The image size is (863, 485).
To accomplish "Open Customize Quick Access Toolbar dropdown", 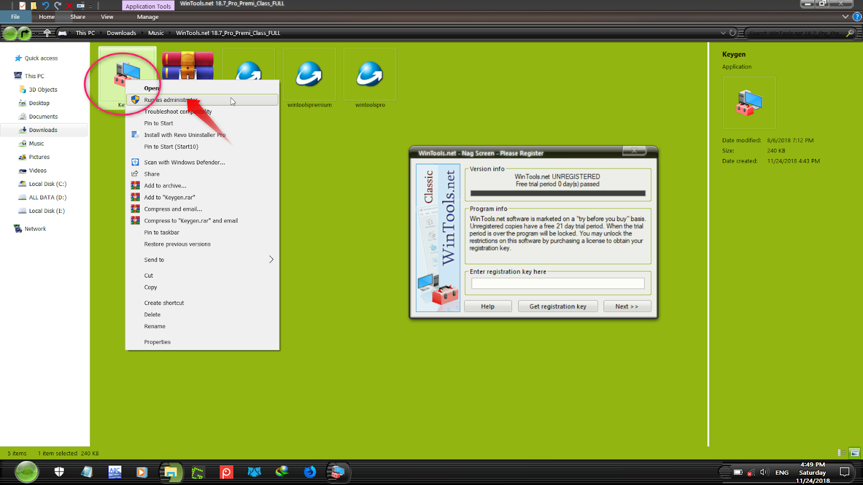I will [91, 6].
